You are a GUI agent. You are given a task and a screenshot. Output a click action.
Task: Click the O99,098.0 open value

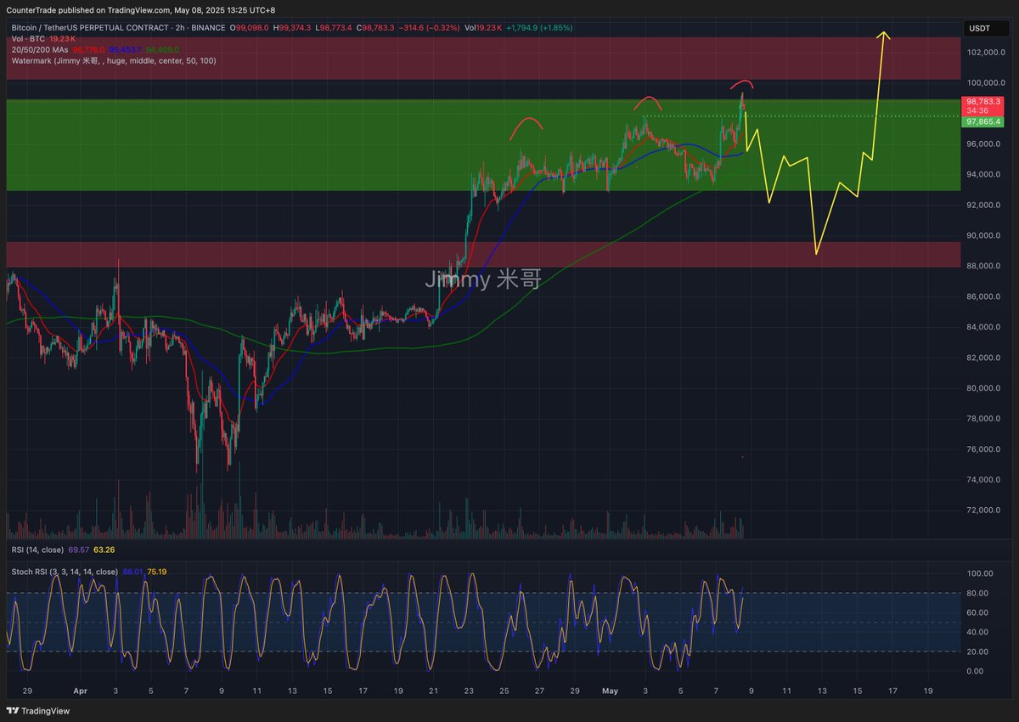click(250, 28)
